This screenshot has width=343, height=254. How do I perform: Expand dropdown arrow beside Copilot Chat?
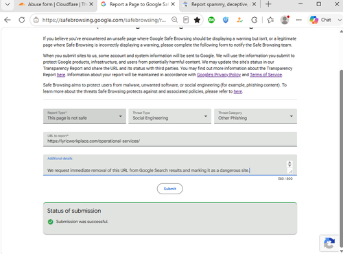coord(340,20)
